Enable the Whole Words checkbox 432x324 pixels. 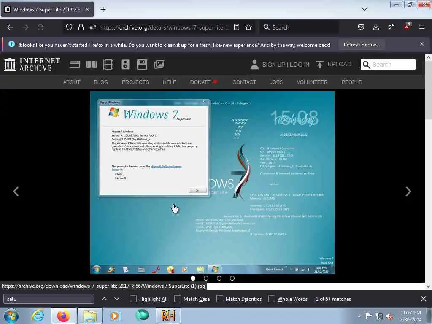pyautogui.click(x=272, y=299)
